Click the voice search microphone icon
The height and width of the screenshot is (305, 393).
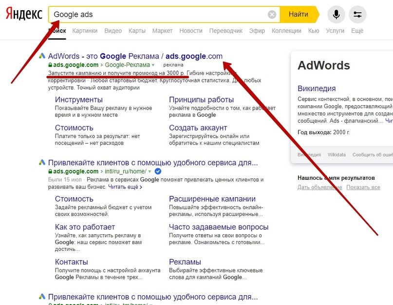(336, 15)
